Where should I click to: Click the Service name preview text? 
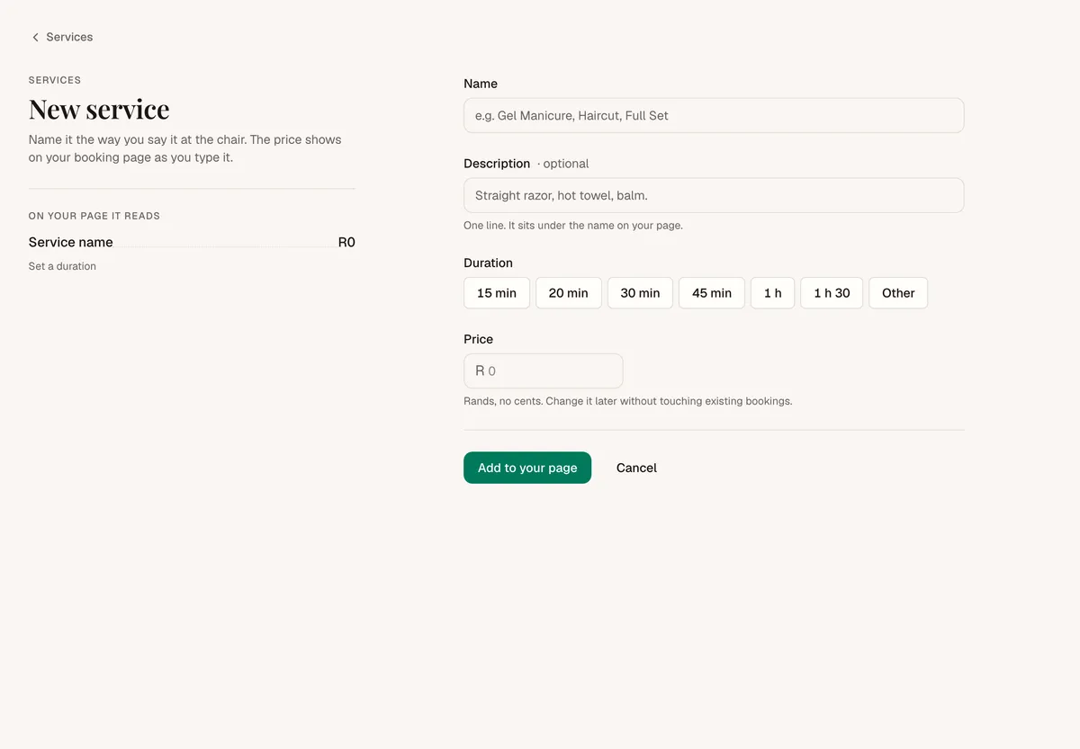click(71, 242)
